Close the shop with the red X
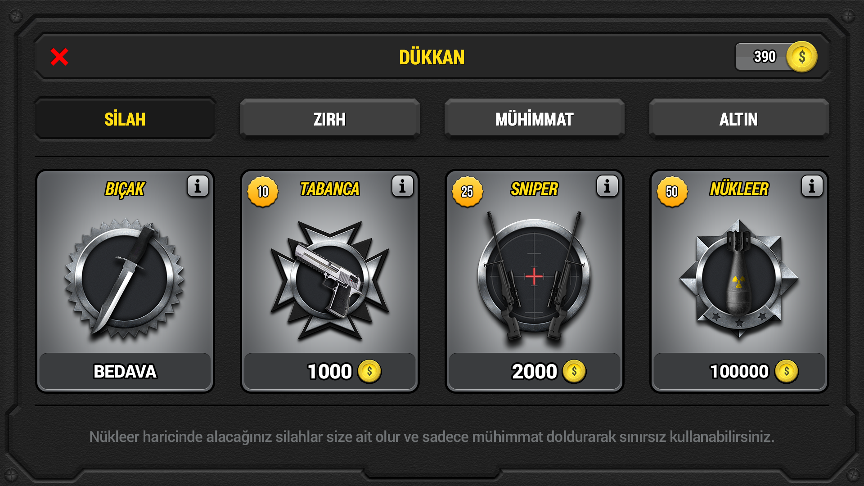 pyautogui.click(x=59, y=57)
